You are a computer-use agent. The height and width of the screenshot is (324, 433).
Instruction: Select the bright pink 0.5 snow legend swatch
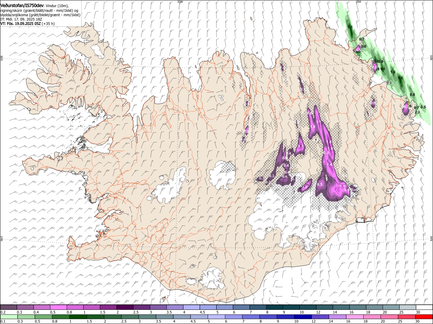tap(58, 307)
